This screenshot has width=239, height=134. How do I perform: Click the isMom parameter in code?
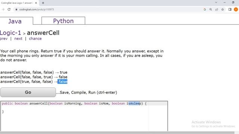(104, 103)
